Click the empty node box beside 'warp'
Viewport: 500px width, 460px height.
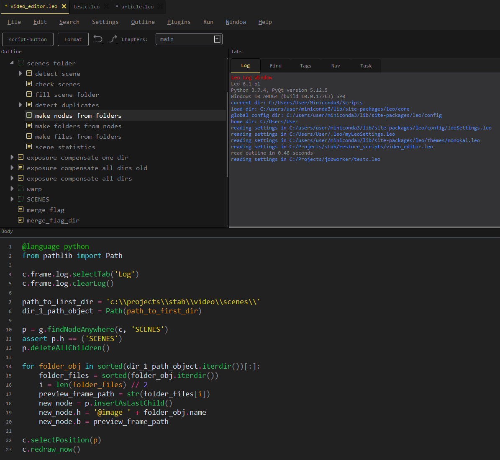coord(21,189)
